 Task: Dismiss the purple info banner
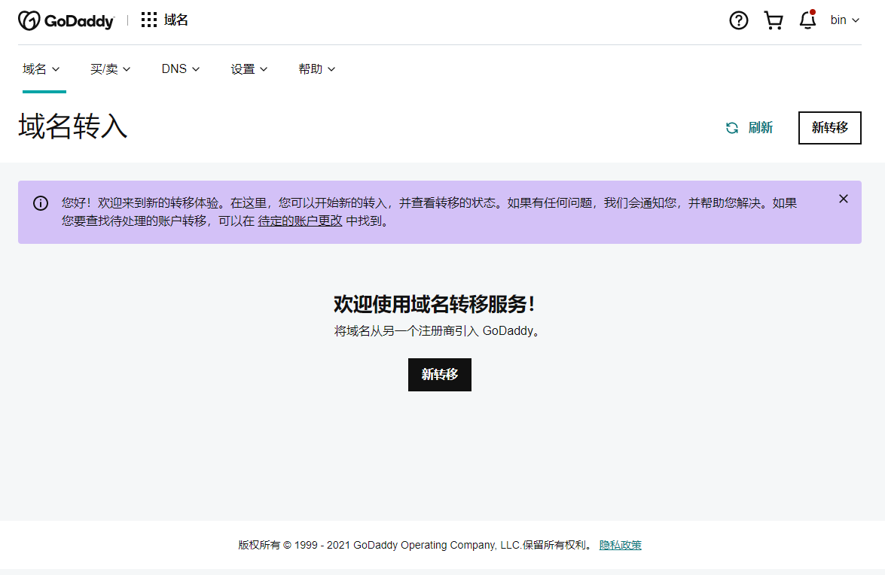click(844, 199)
